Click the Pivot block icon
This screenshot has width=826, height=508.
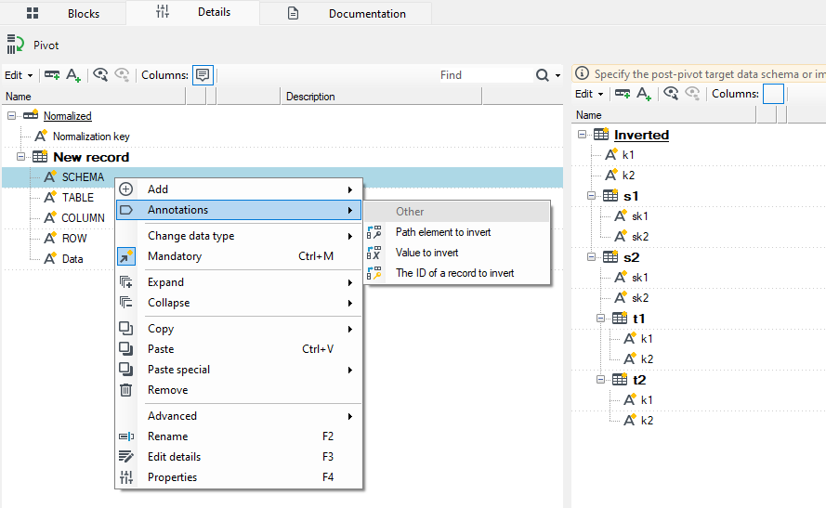[15, 45]
